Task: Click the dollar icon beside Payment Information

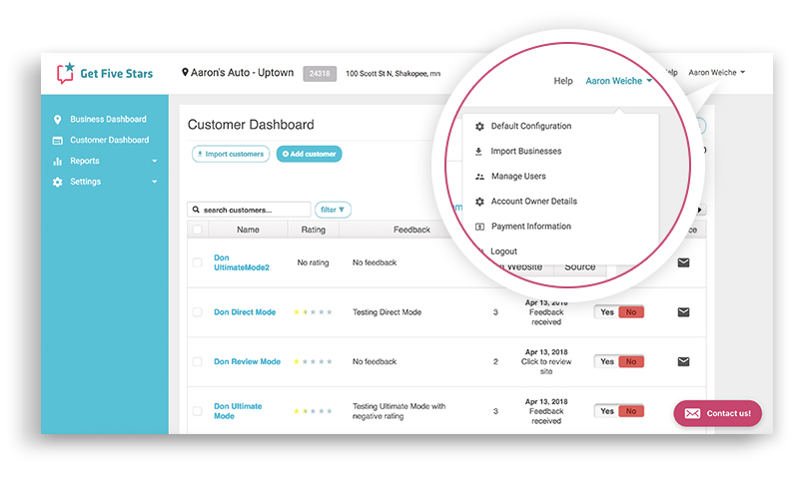Action: [x=479, y=227]
